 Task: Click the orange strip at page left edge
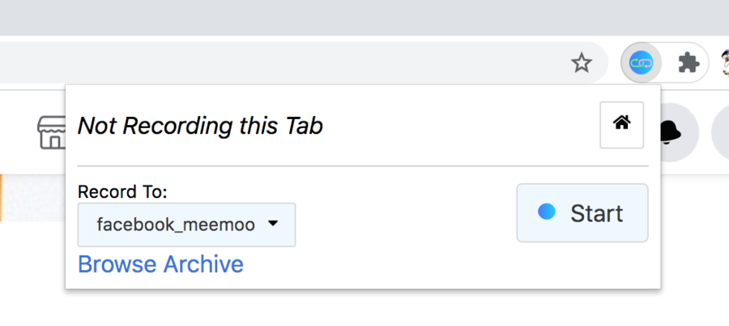(3, 197)
